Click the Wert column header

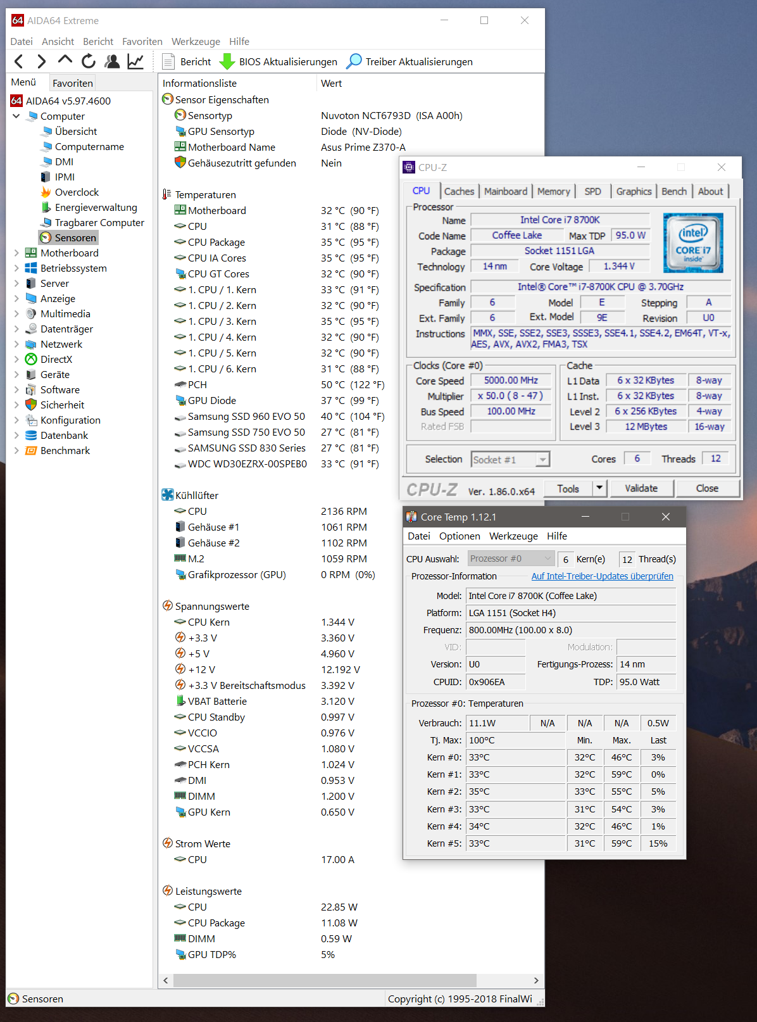429,83
